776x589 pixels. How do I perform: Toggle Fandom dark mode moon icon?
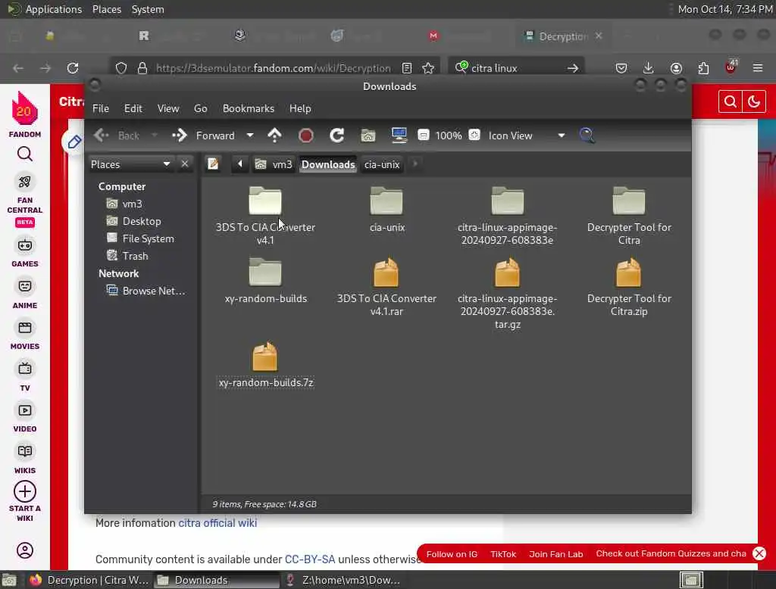pyautogui.click(x=754, y=102)
